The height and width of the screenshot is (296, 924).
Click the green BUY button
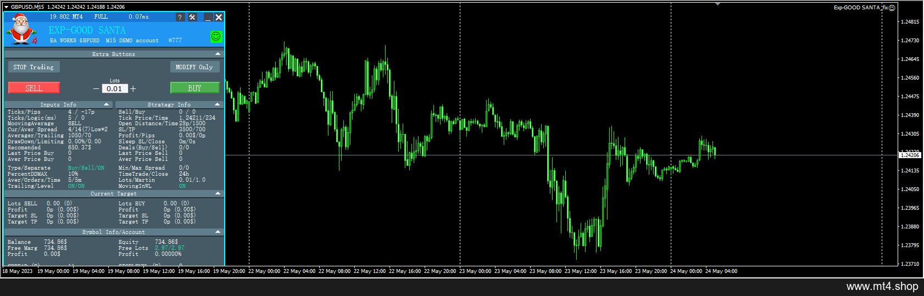pos(195,88)
